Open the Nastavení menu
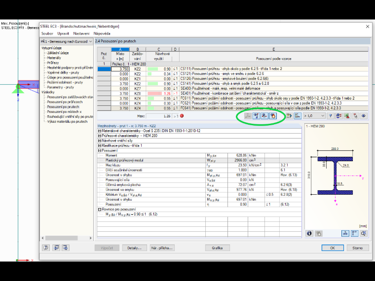 pos(81,34)
